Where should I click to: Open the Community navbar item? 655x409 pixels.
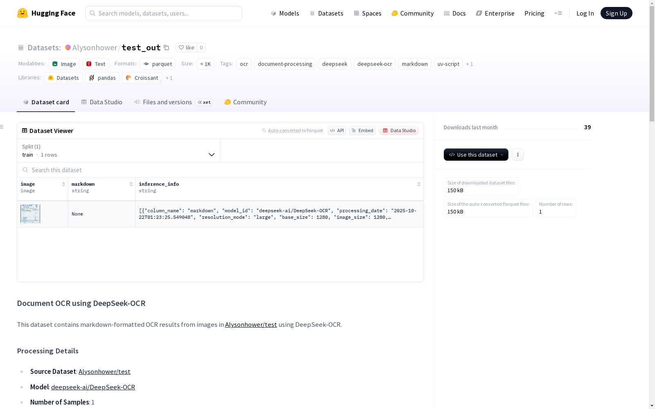pos(413,13)
